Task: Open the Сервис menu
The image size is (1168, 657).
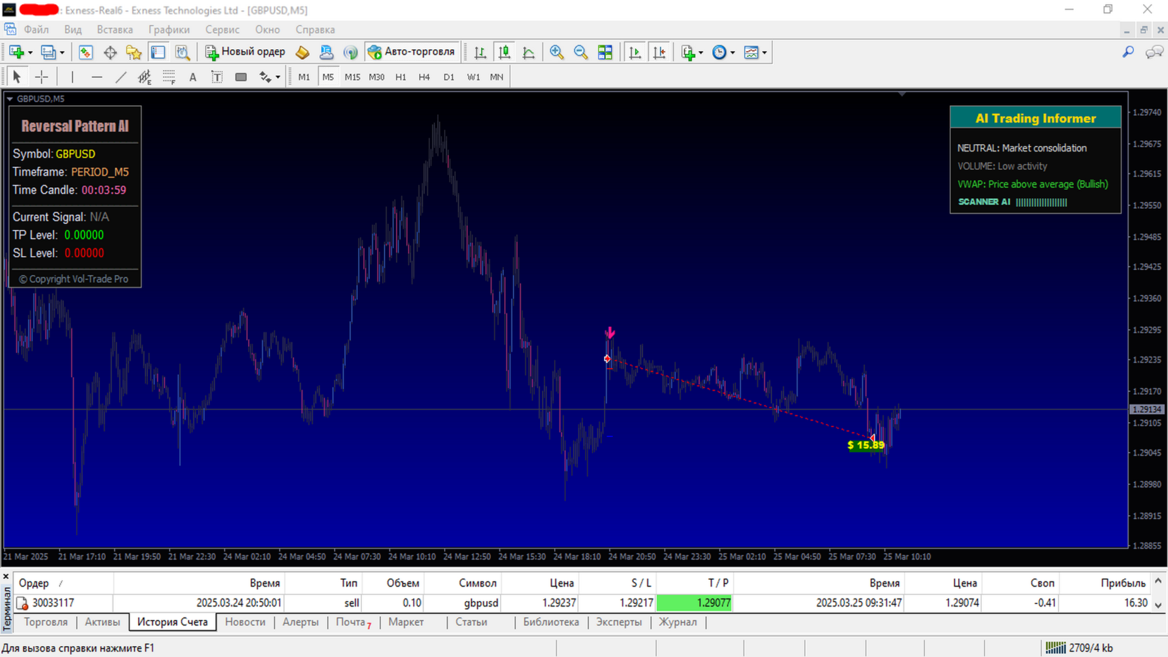Action: pyautogui.click(x=222, y=29)
